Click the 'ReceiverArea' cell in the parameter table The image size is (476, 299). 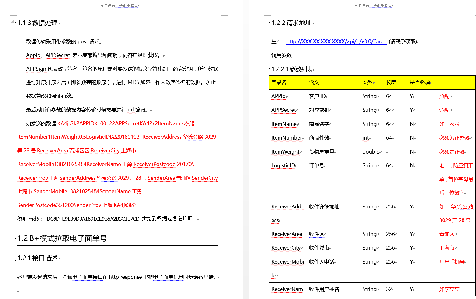(288, 234)
